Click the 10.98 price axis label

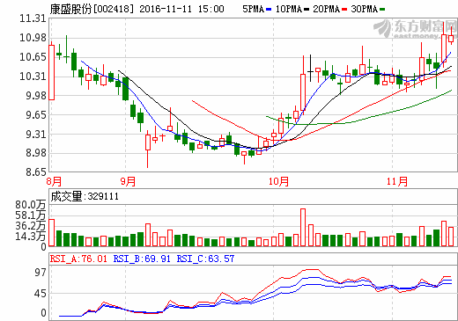33,38
